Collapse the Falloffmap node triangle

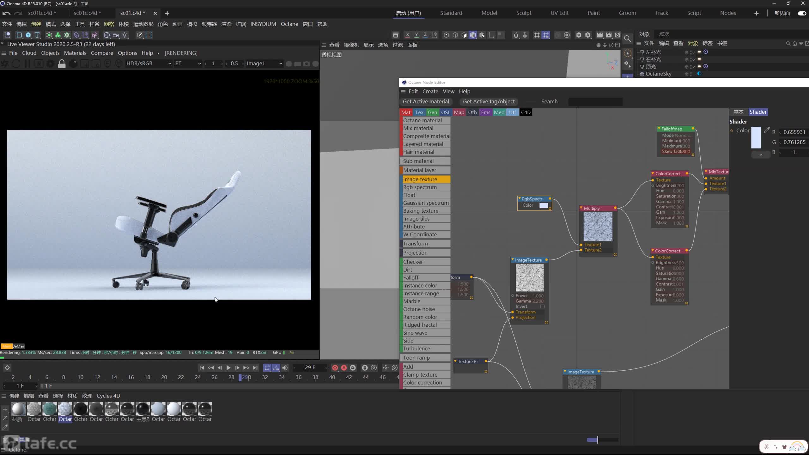point(659,129)
